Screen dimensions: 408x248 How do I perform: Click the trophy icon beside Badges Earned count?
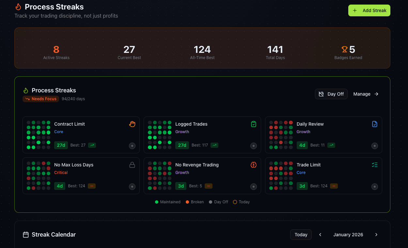(344, 49)
